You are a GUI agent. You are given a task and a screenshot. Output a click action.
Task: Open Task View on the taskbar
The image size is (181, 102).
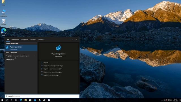click(16, 100)
